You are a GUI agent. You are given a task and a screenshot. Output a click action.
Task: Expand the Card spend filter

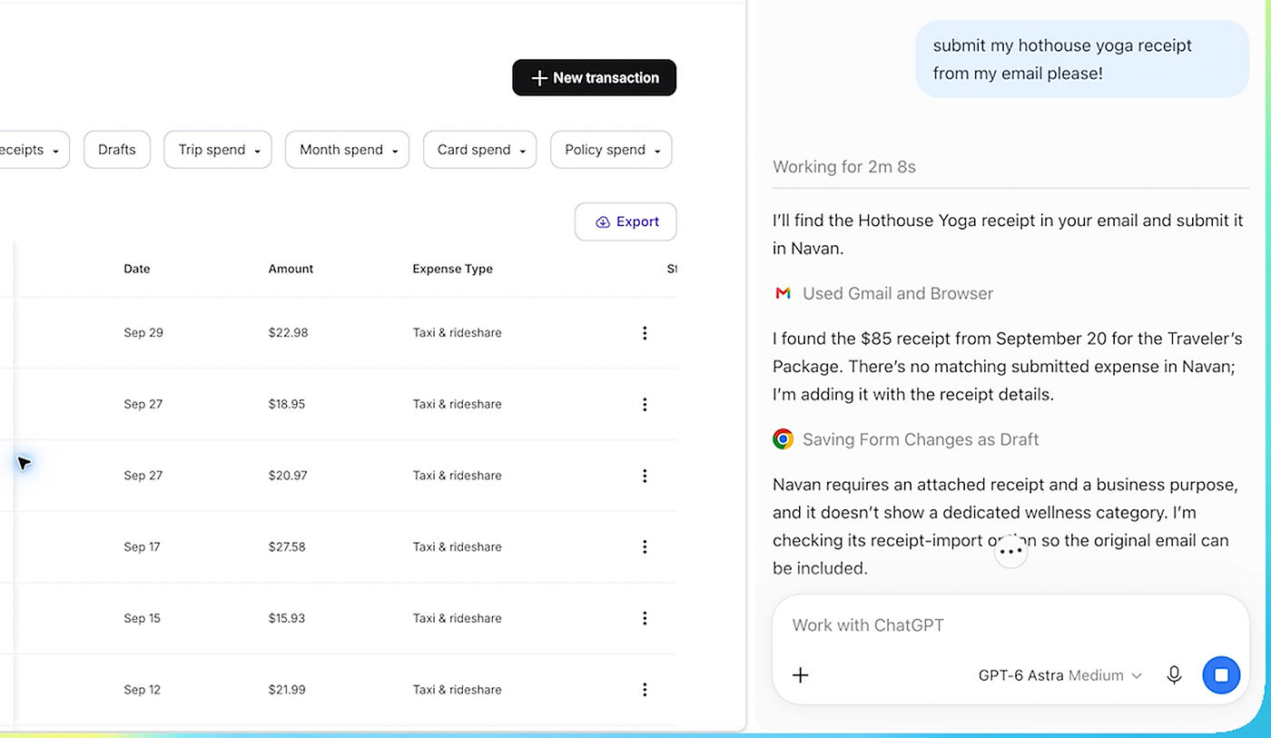[479, 150]
